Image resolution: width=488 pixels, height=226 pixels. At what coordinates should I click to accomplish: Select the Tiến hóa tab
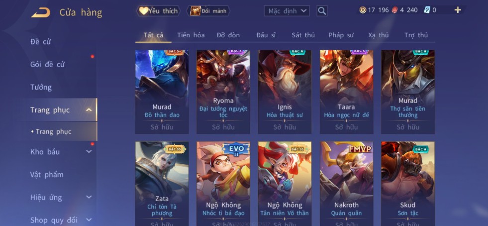coord(191,35)
